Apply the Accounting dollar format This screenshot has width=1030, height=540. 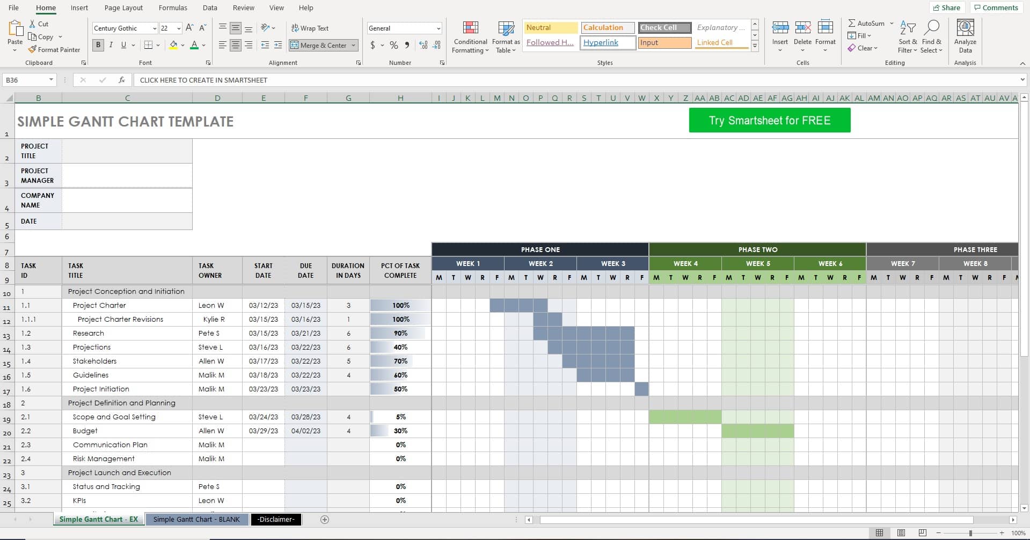click(x=373, y=45)
